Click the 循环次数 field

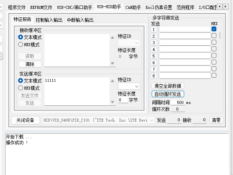point(178,109)
